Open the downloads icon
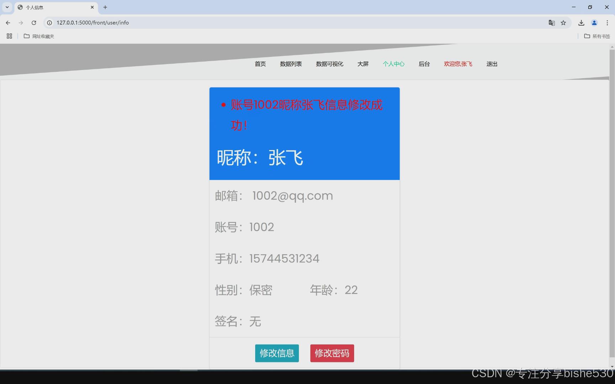The width and height of the screenshot is (615, 384). tap(581, 22)
